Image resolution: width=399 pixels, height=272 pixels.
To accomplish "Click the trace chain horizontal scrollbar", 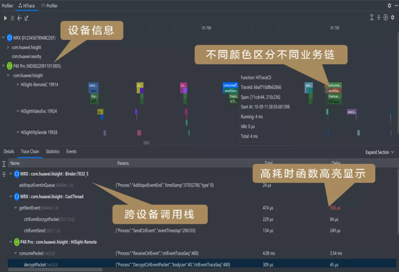I will click(55, 270).
